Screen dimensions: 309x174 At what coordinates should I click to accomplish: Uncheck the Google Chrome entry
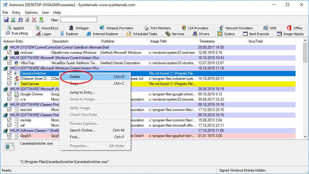(9, 94)
